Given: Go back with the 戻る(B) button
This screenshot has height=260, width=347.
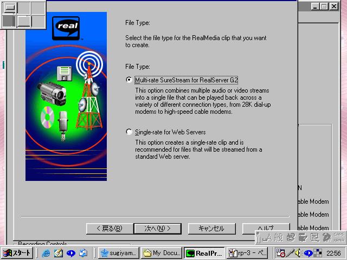Looking at the screenshot, I should tap(110, 229).
